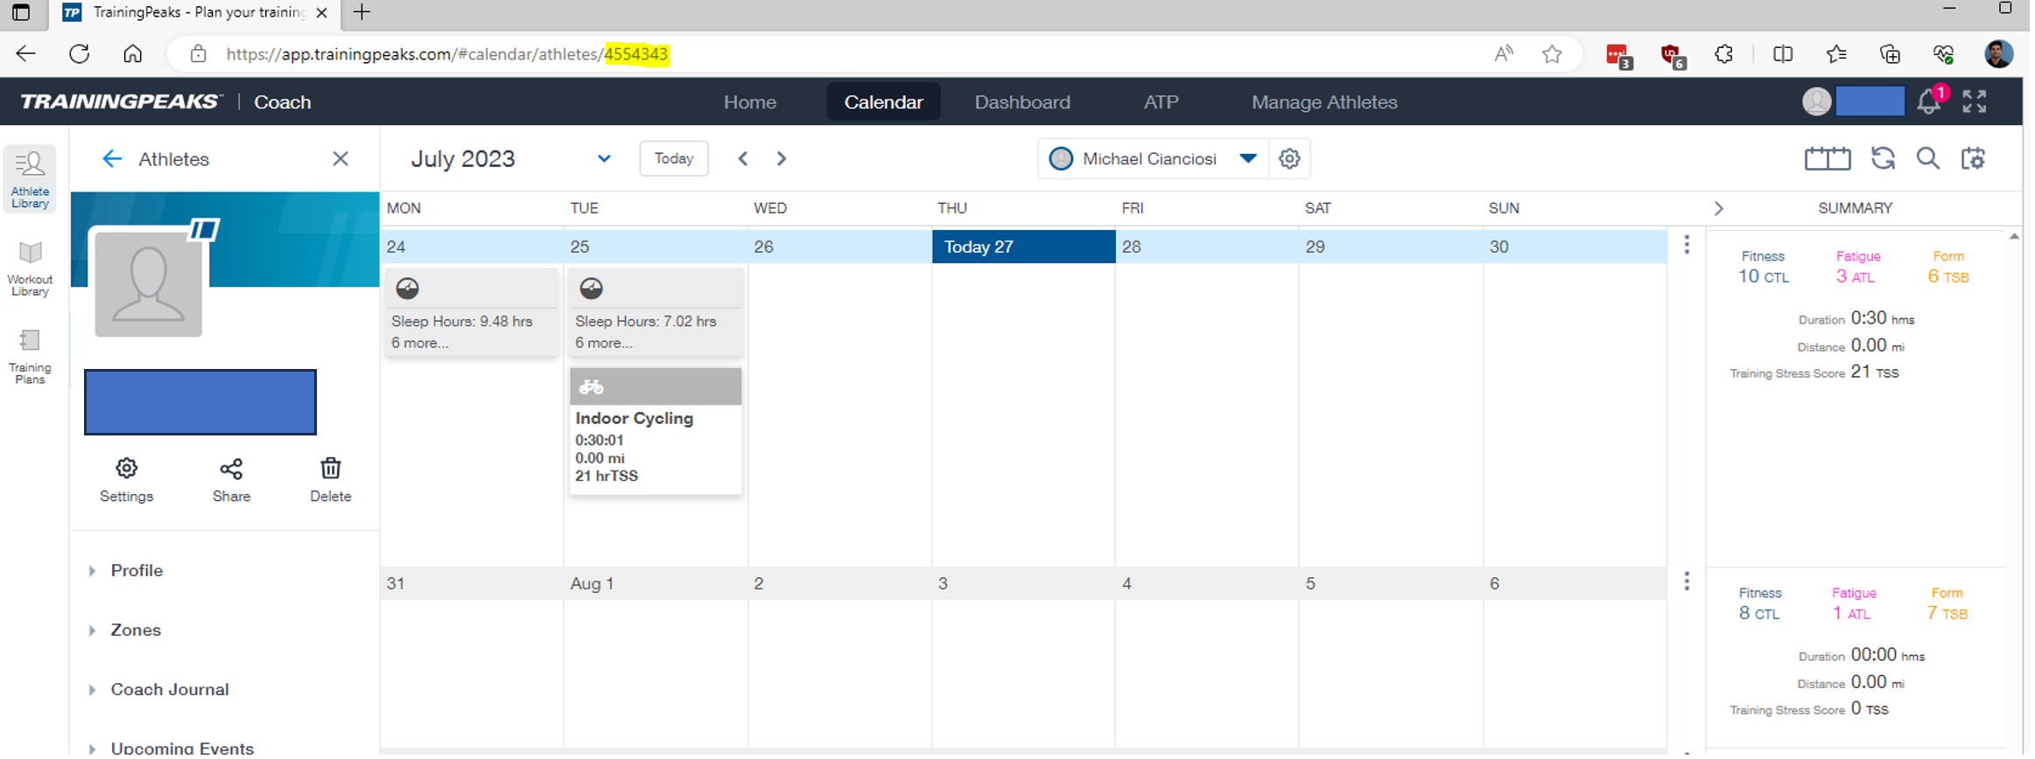
Task: Add page to favorites star
Action: tap(1552, 54)
